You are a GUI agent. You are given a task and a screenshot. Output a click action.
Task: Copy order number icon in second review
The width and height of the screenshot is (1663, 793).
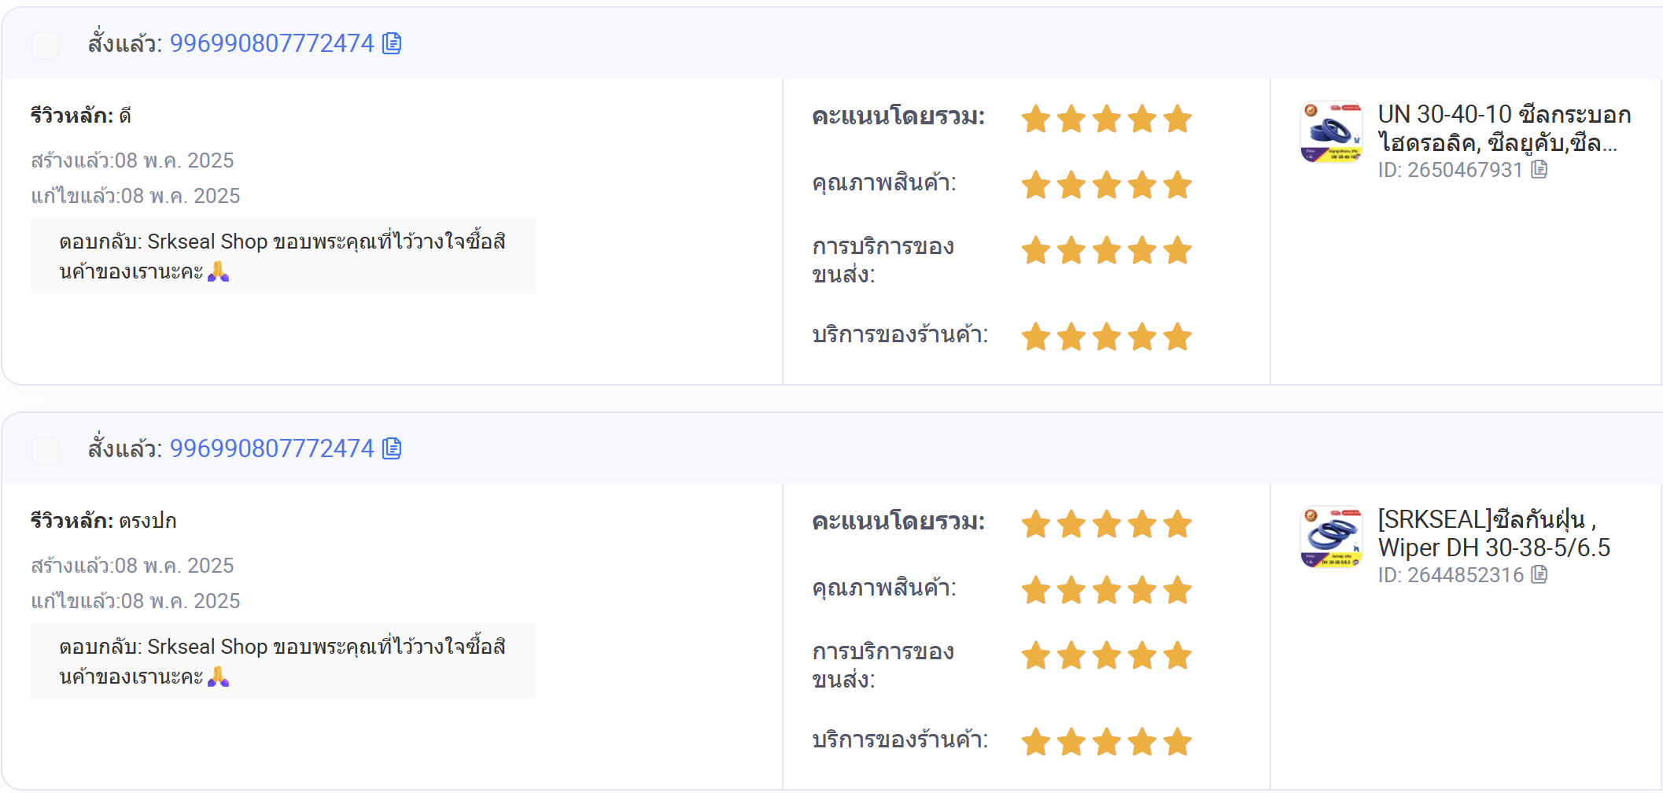pyautogui.click(x=392, y=448)
